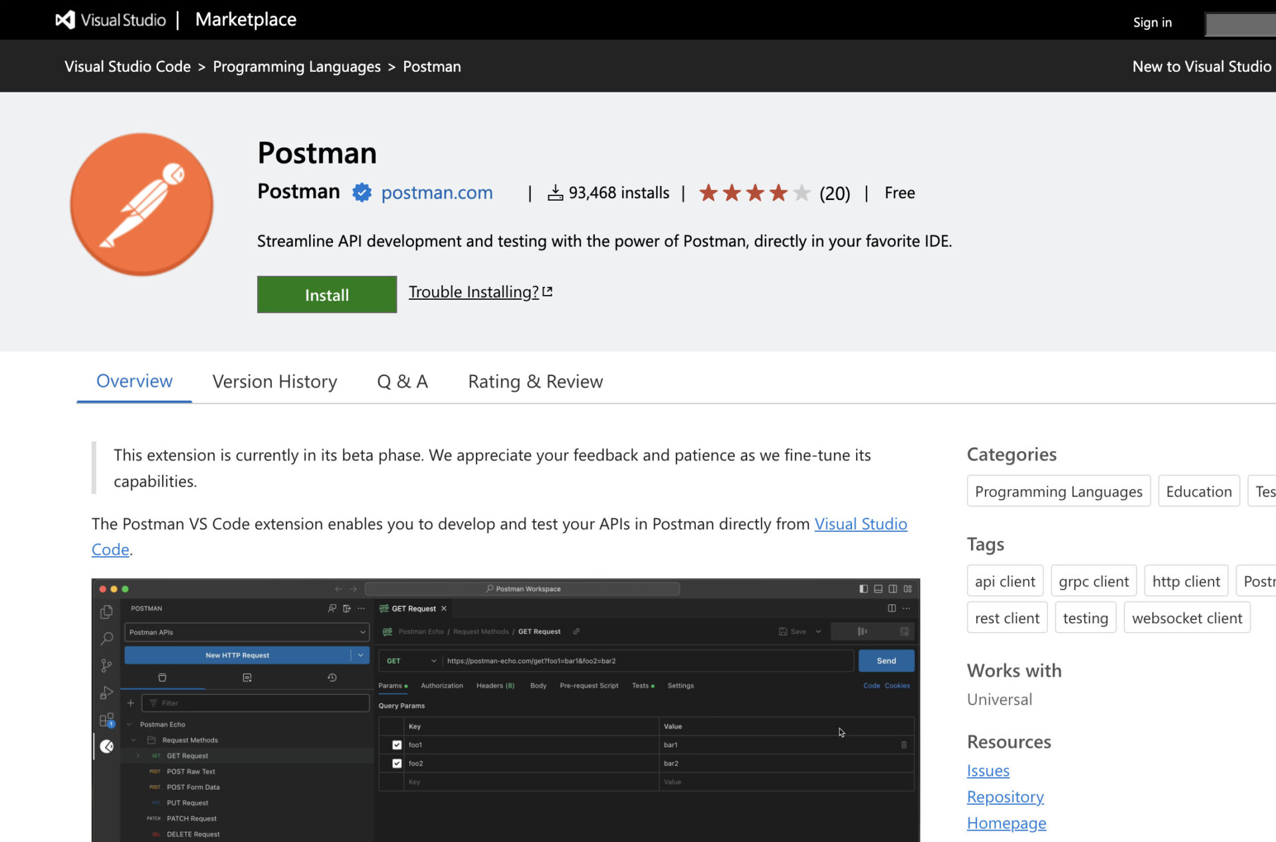Viewport: 1276px width, 842px height.
Task: Open the Trouble Installing? link
Action: coord(480,292)
